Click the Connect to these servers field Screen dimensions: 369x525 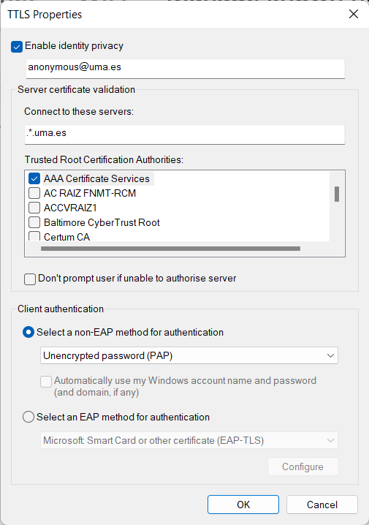click(185, 135)
